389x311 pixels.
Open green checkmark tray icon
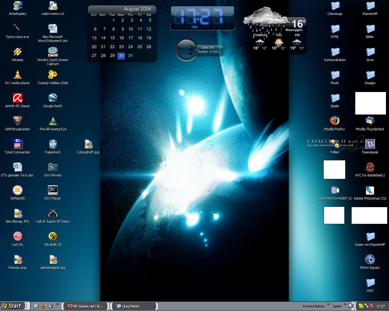[x=361, y=306]
